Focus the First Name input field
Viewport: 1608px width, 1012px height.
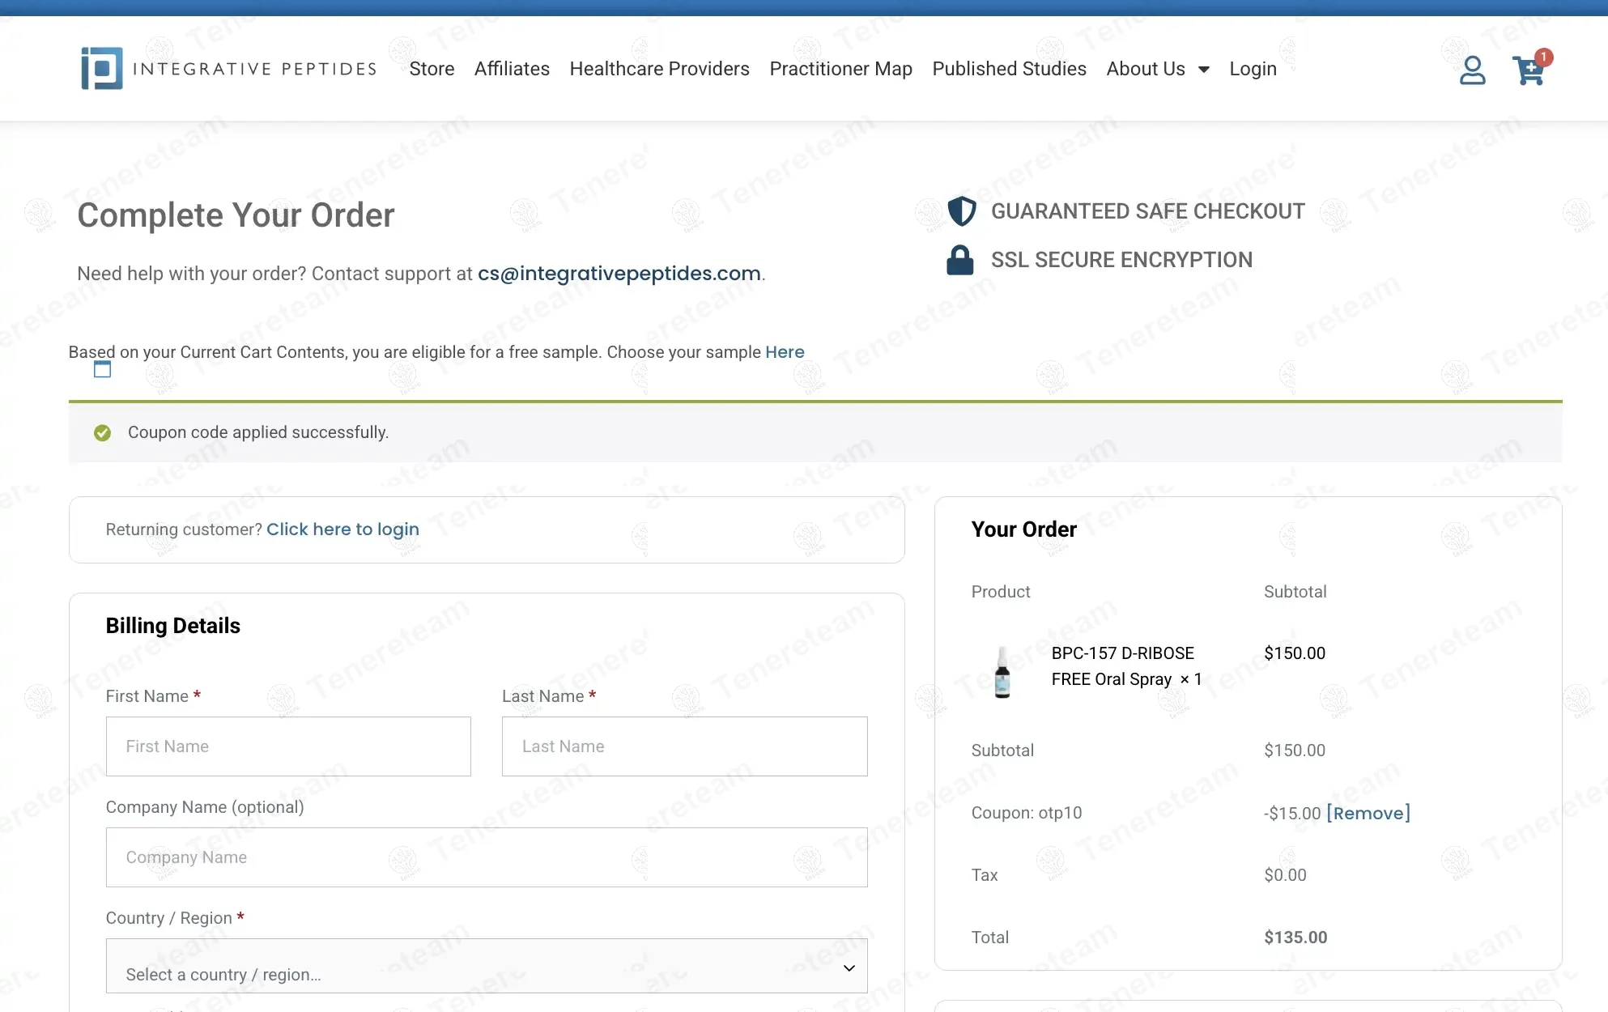tap(288, 746)
